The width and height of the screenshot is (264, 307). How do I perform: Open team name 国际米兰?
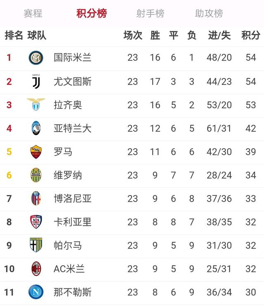pyautogui.click(x=73, y=58)
